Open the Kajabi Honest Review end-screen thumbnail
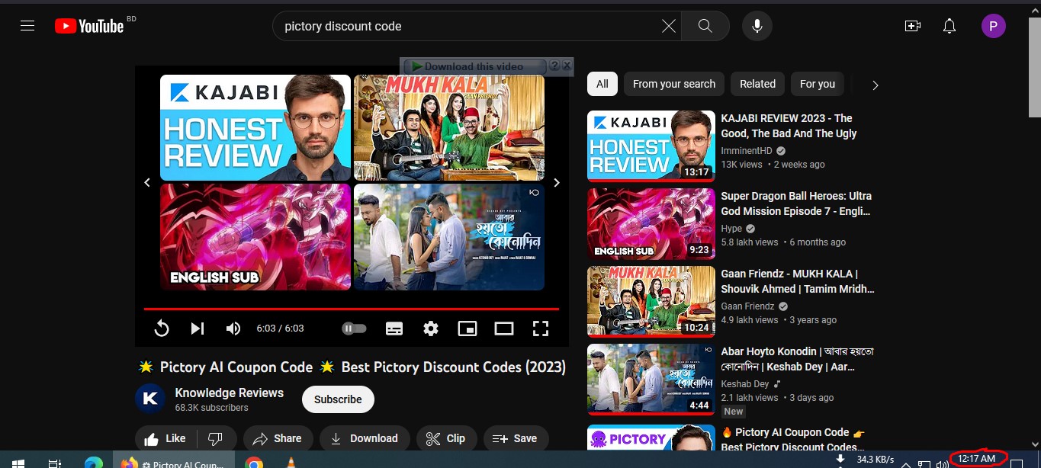Viewport: 1041px width, 468px height. pyautogui.click(x=255, y=127)
